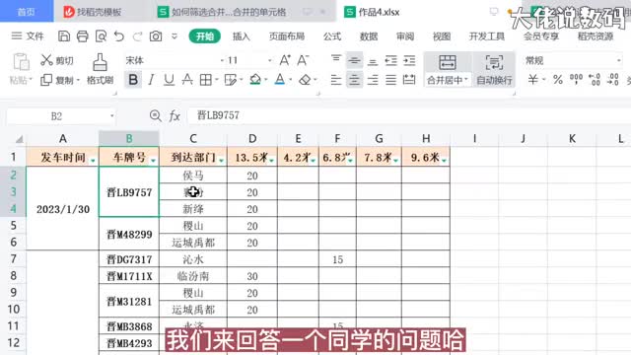Click the Save icon in quick toolbar
The width and height of the screenshot is (631, 355).
coord(64,36)
